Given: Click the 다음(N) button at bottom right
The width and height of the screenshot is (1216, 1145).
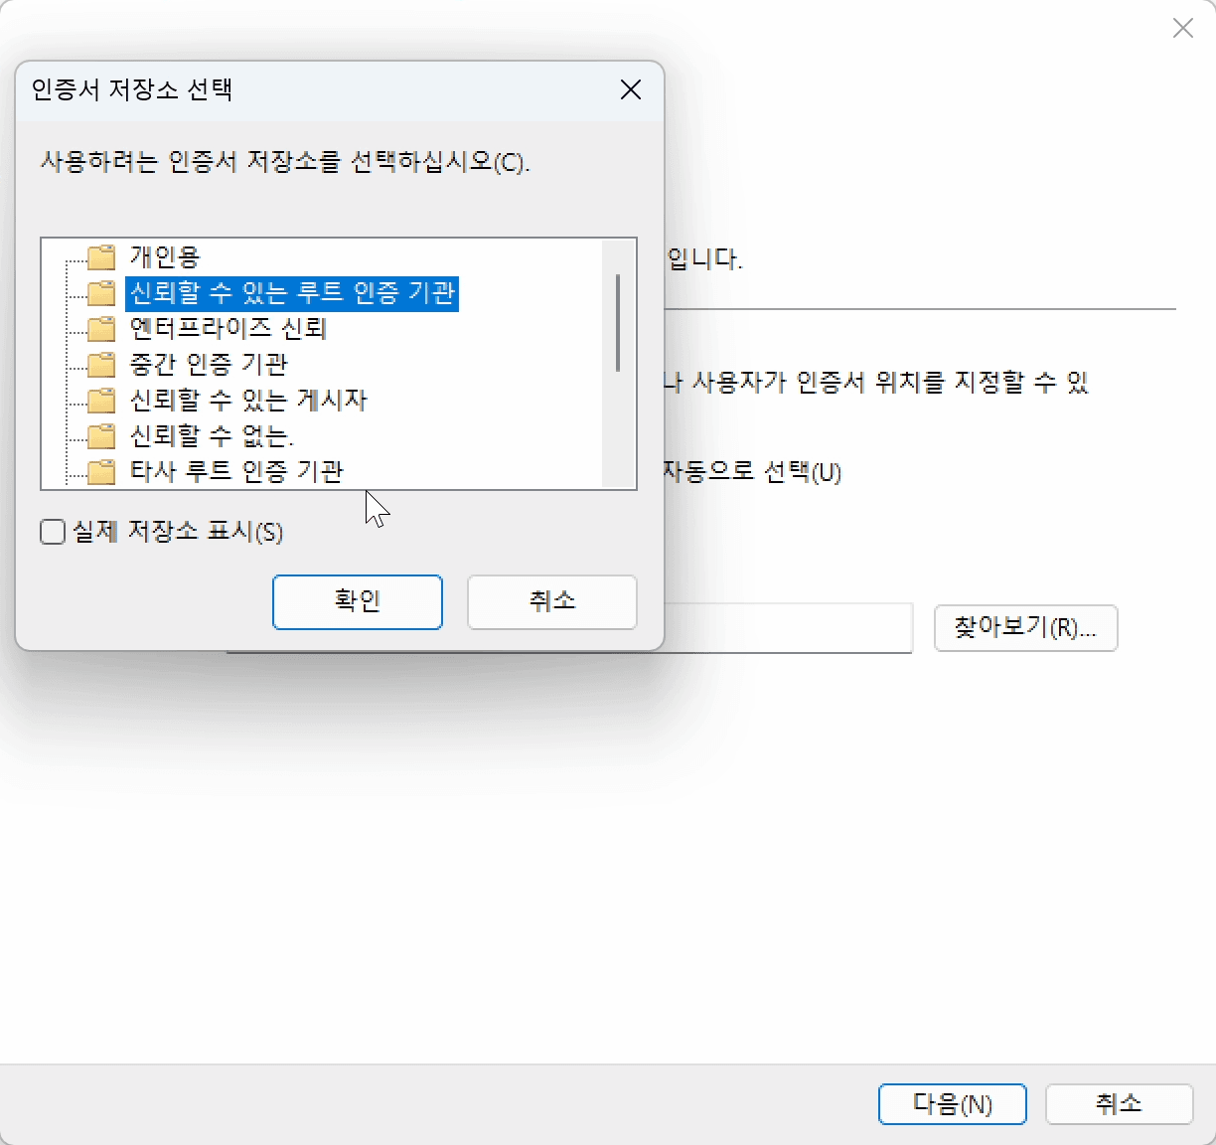Looking at the screenshot, I should point(952,1104).
